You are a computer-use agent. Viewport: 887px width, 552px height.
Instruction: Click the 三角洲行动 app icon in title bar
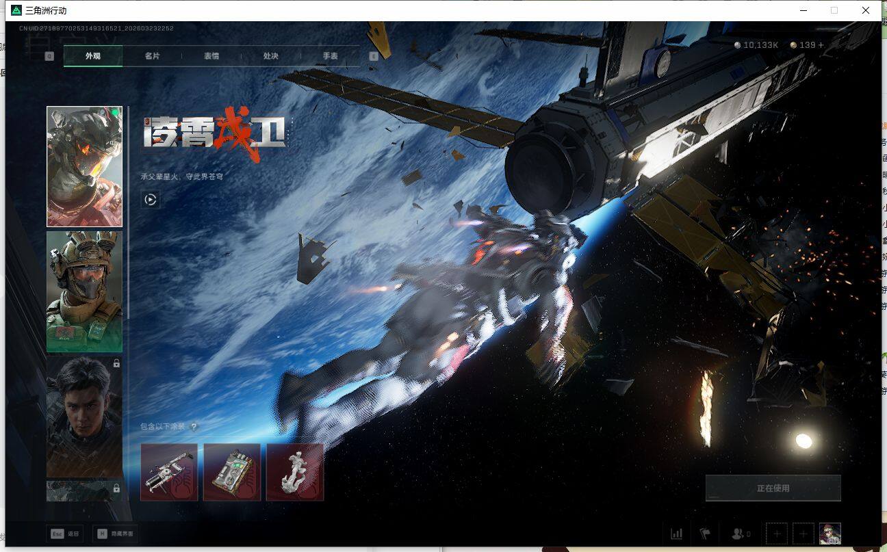(16, 10)
